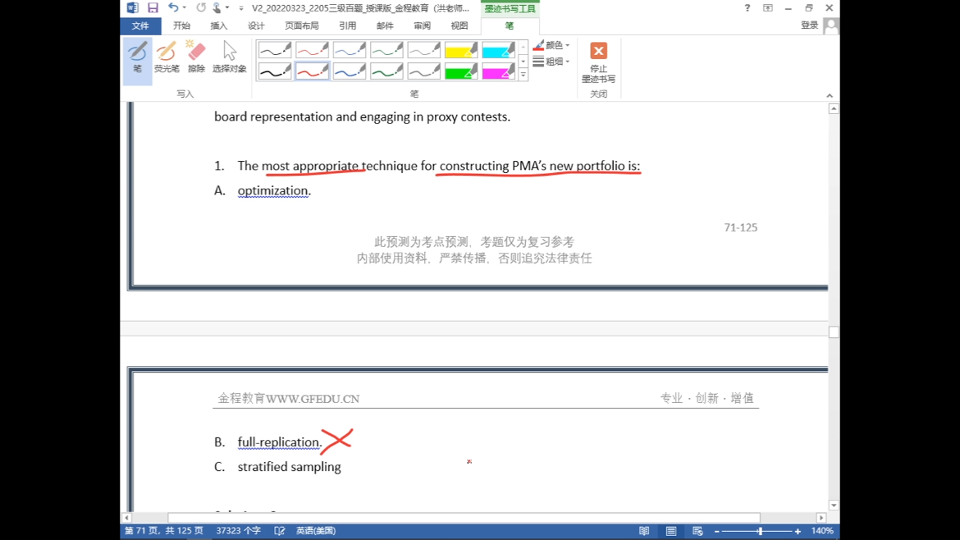The width and height of the screenshot is (960, 540).
Task: Select the Pens (笔) ink tools tab
Action: [x=510, y=25]
